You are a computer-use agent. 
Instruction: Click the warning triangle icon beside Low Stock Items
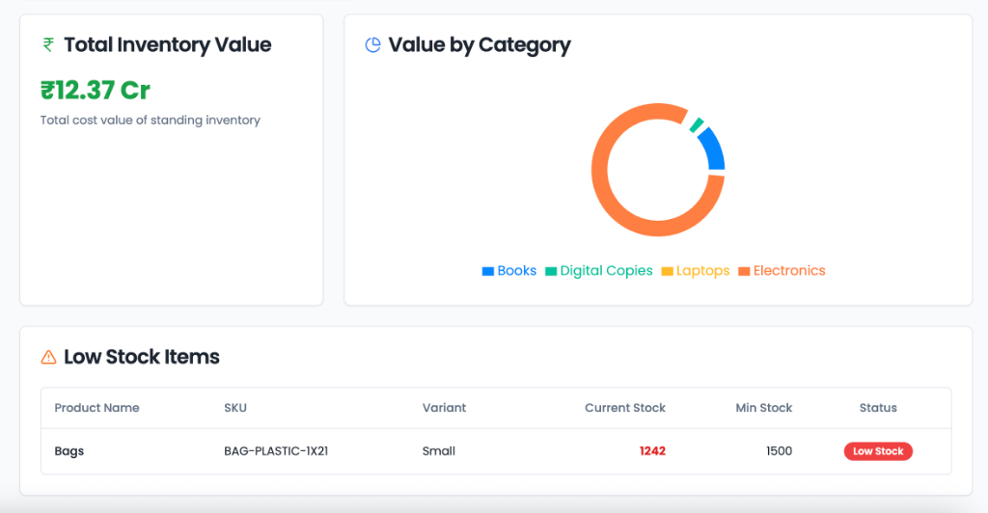[48, 358]
